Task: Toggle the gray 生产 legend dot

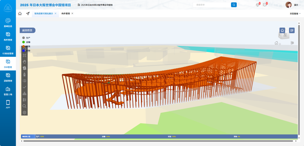Action: tap(24, 38)
